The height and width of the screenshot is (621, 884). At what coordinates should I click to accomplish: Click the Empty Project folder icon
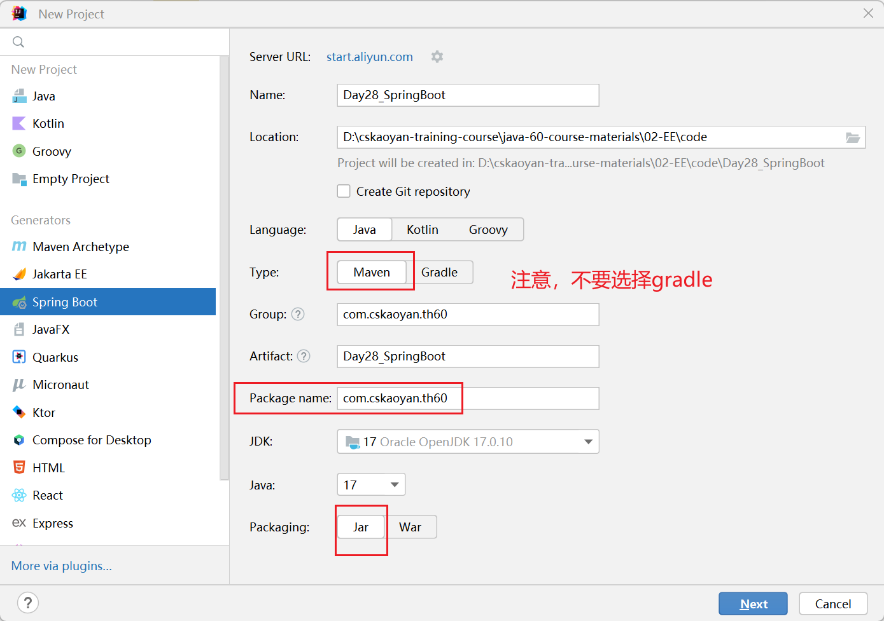click(19, 179)
